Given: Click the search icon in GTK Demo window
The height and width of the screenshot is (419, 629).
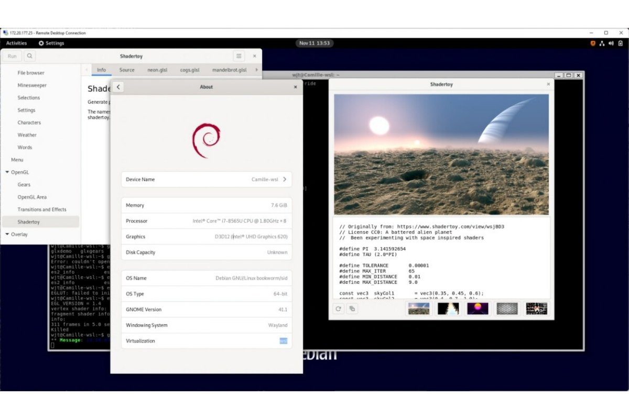Looking at the screenshot, I should tap(29, 56).
